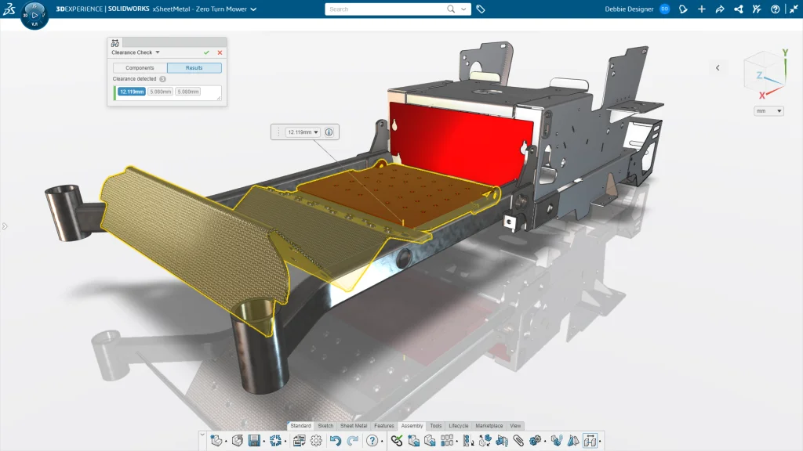Open the 12.119mm callout dropdown
The height and width of the screenshot is (451, 803).
[x=303, y=132]
